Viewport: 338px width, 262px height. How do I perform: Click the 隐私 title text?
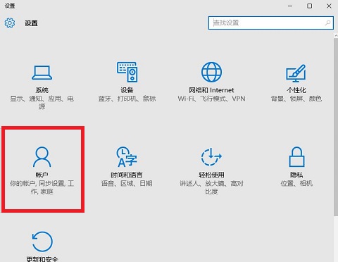click(x=296, y=175)
